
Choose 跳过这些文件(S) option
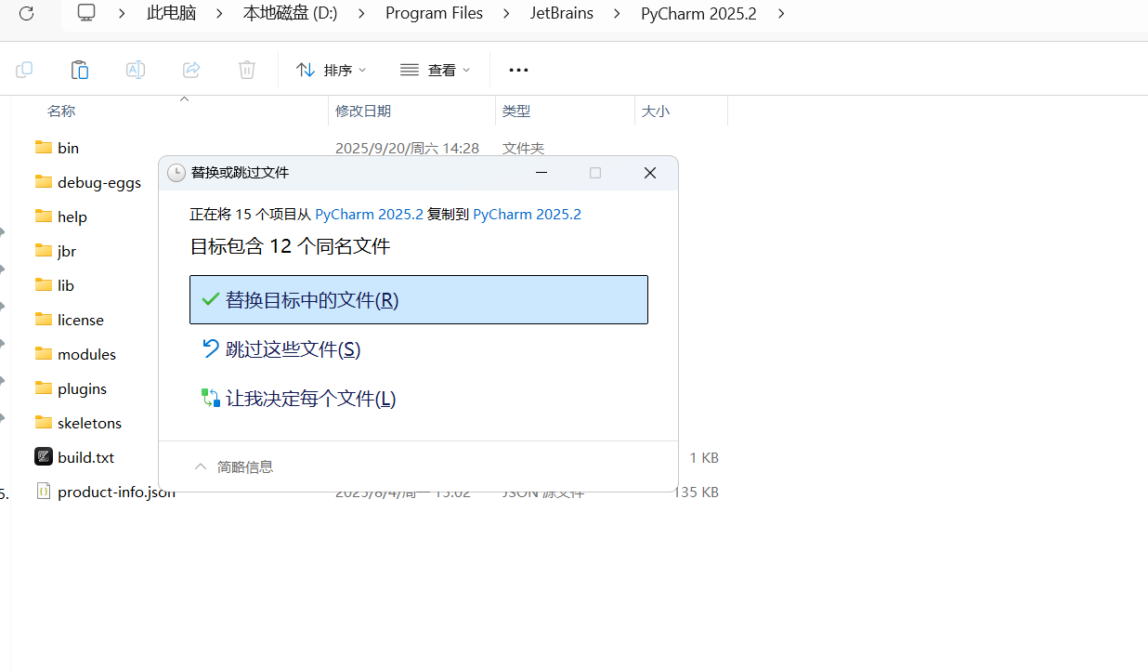pos(419,349)
